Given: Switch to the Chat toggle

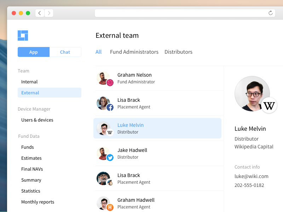Looking at the screenshot, I should [65, 52].
